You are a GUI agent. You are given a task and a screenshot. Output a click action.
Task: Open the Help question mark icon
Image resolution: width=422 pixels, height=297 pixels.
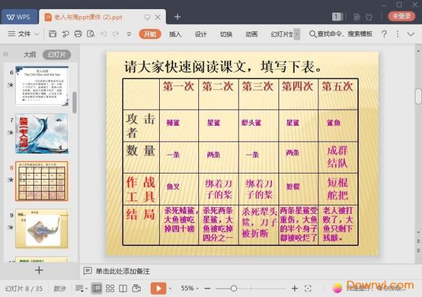pyautogui.click(x=385, y=34)
